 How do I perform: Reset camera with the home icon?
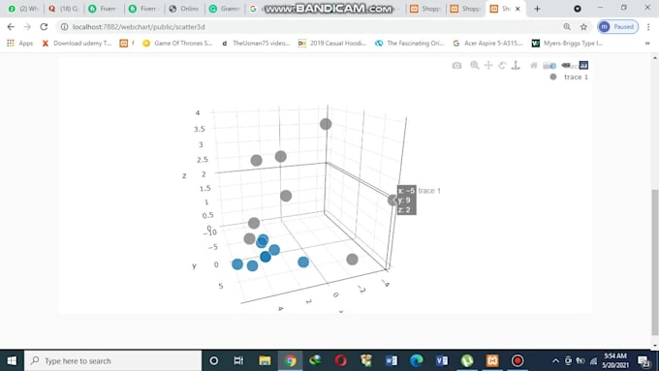point(534,65)
